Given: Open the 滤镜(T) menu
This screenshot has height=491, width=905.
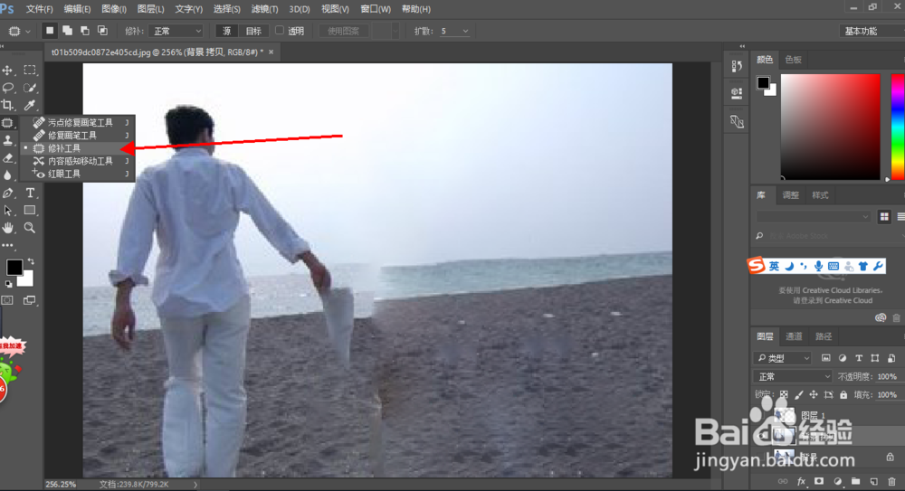Looking at the screenshot, I should point(264,9).
